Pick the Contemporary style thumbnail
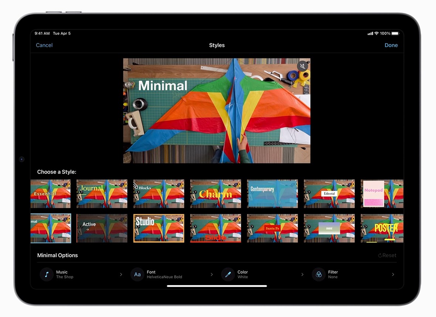The width and height of the screenshot is (436, 317). pyautogui.click(x=272, y=194)
